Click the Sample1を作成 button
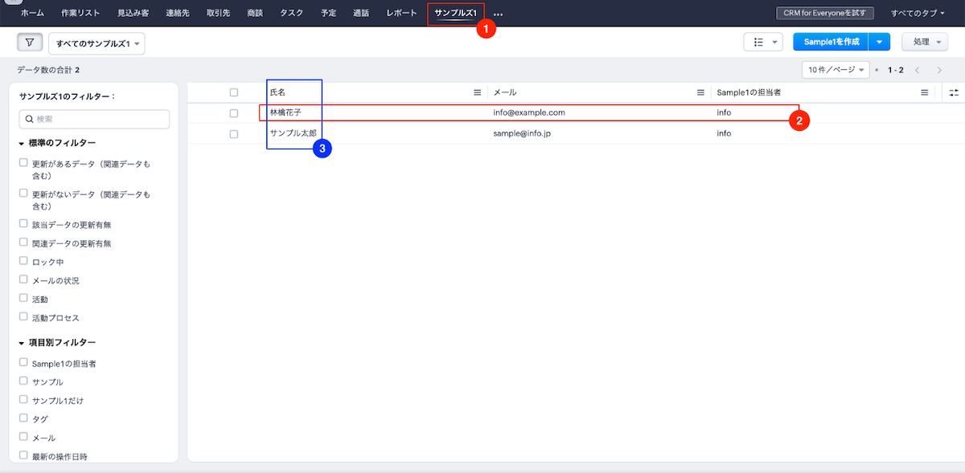 831,42
